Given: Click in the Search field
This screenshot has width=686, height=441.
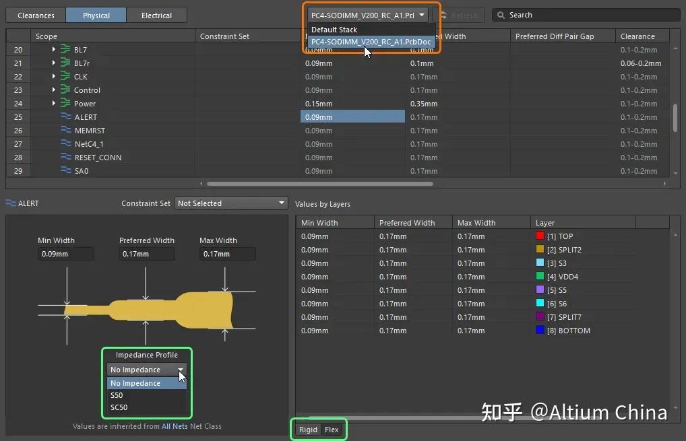Looking at the screenshot, I should (x=586, y=15).
